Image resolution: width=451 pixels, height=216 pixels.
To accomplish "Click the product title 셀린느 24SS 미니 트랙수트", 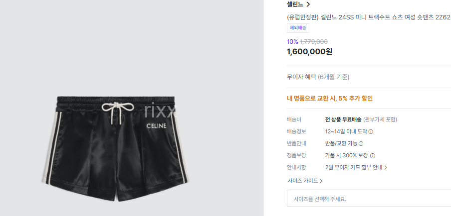I will [x=369, y=17].
